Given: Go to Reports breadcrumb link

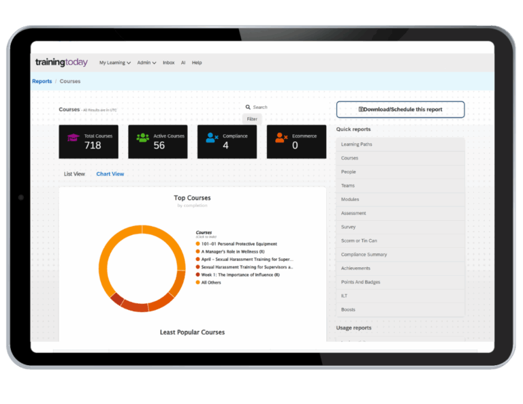Looking at the screenshot, I should pos(42,81).
